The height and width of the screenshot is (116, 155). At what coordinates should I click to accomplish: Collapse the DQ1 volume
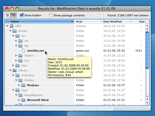pos(7,26)
